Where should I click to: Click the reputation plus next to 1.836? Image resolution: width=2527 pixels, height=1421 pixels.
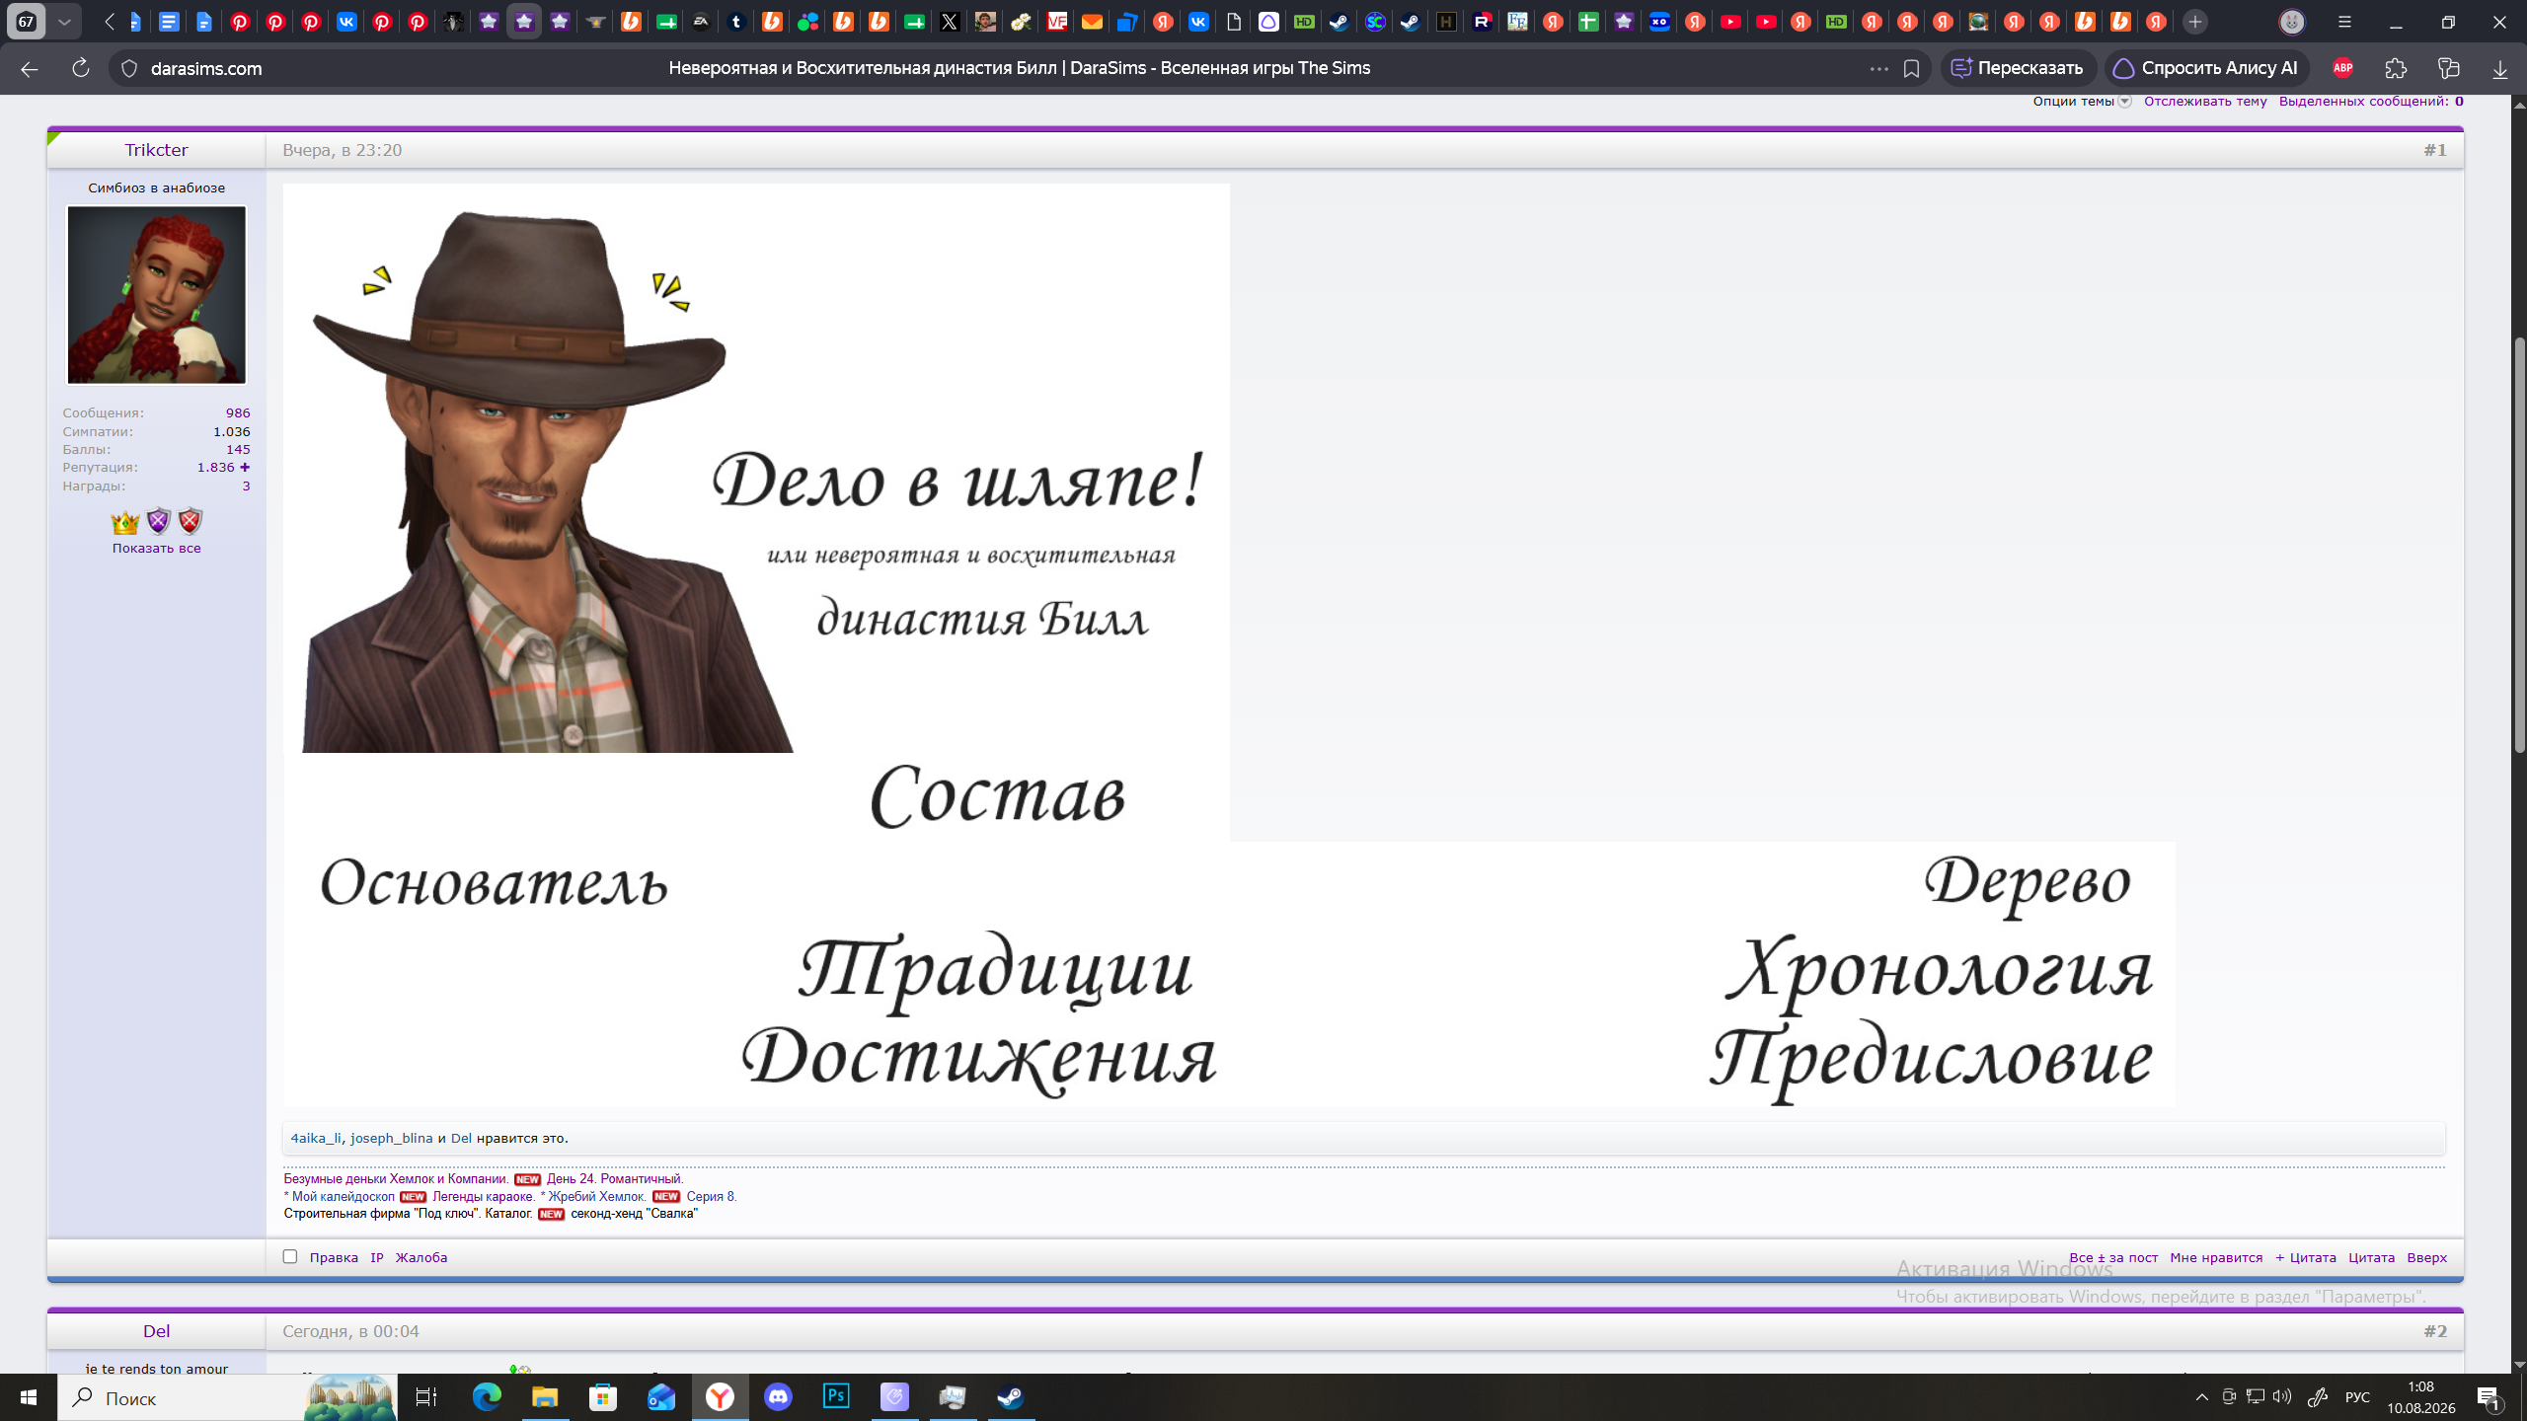pos(245,468)
